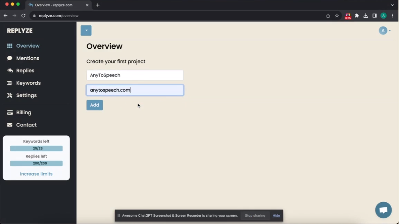Switch to the Overview replyze.com tab

(x=53, y=5)
